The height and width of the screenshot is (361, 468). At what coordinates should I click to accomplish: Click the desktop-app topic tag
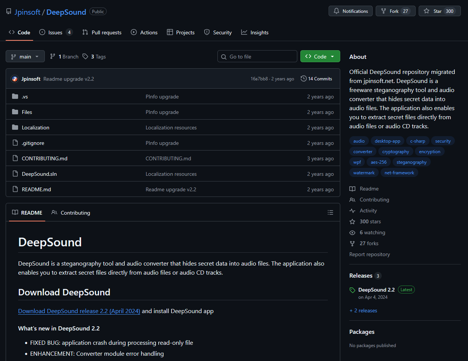click(x=387, y=141)
